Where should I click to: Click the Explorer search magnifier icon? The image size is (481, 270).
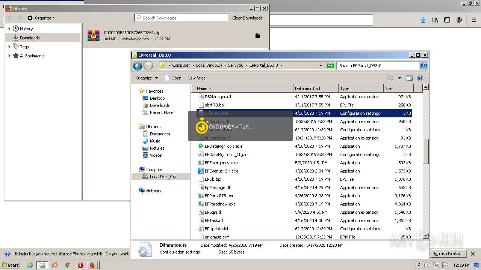(x=424, y=66)
